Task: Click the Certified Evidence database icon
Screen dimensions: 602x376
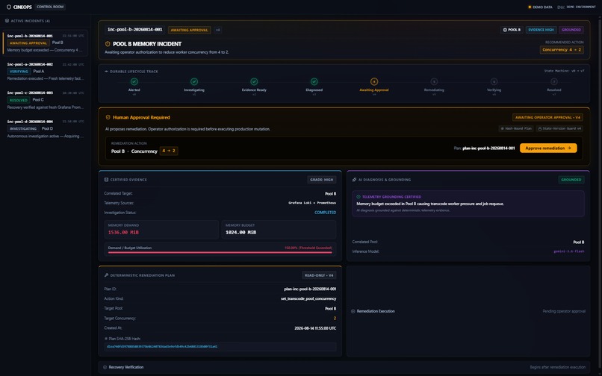Action: (106, 180)
